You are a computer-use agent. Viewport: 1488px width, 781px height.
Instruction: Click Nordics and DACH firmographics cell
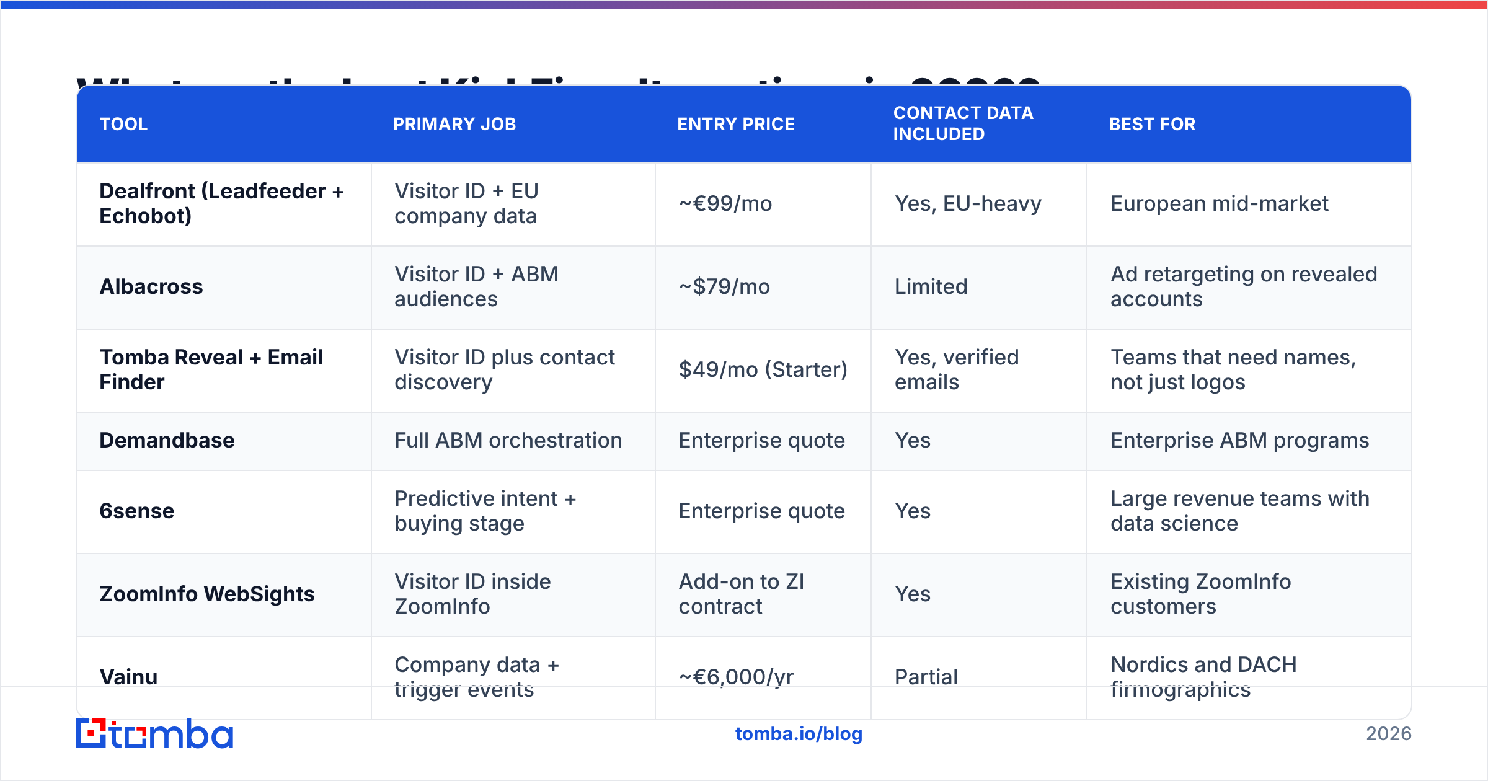click(1249, 677)
